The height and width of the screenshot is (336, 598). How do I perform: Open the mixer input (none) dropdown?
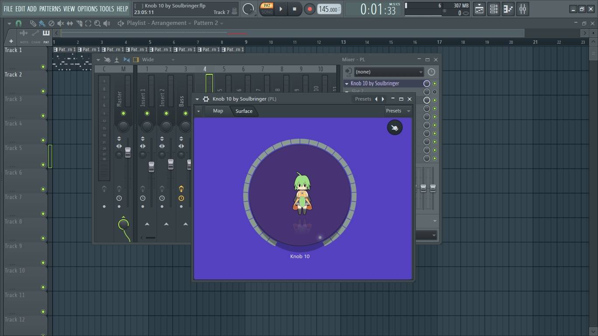(x=389, y=72)
